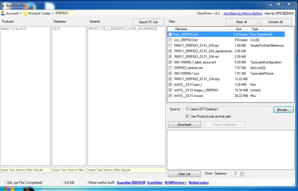
Task: Maximize the NaviFirm Plus window
Action: (x=278, y=4)
